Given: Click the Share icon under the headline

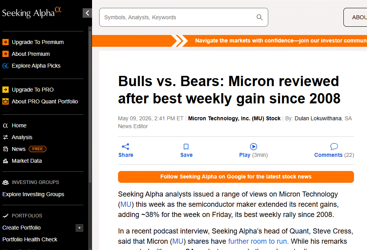Looking at the screenshot, I should (x=125, y=147).
